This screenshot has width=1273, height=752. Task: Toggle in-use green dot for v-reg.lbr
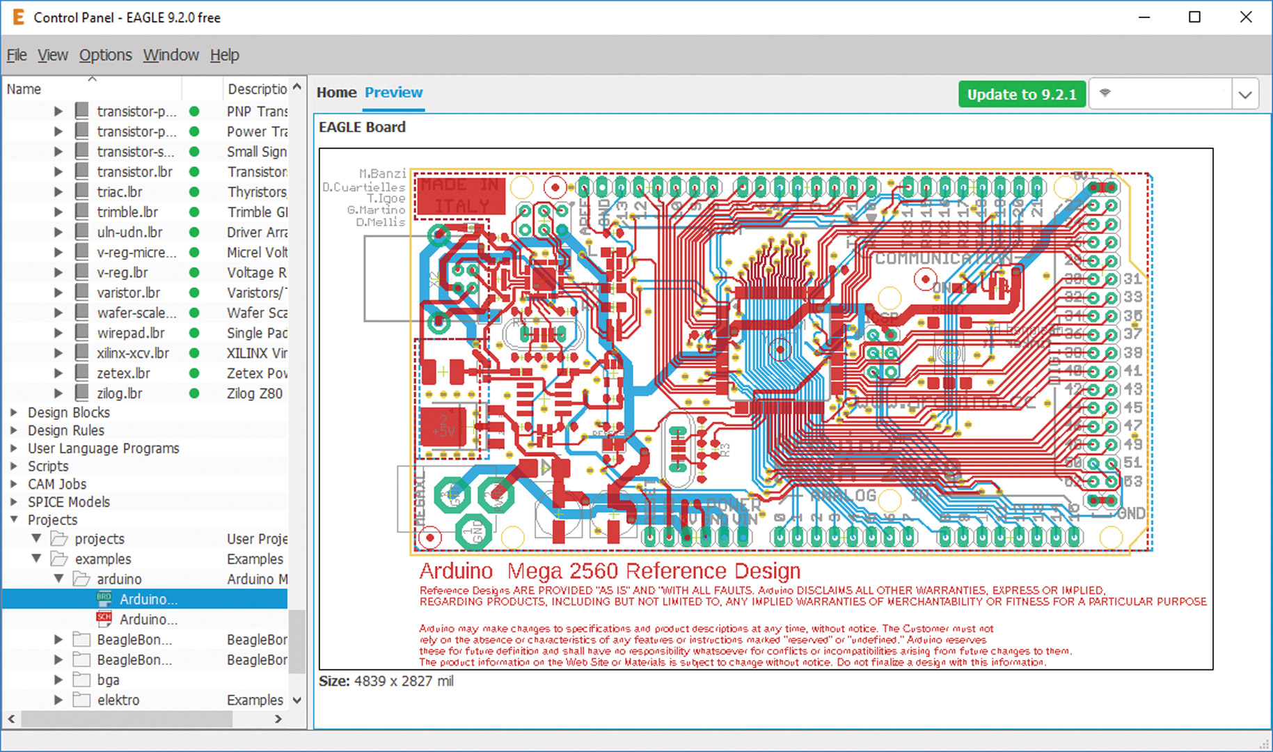194,273
